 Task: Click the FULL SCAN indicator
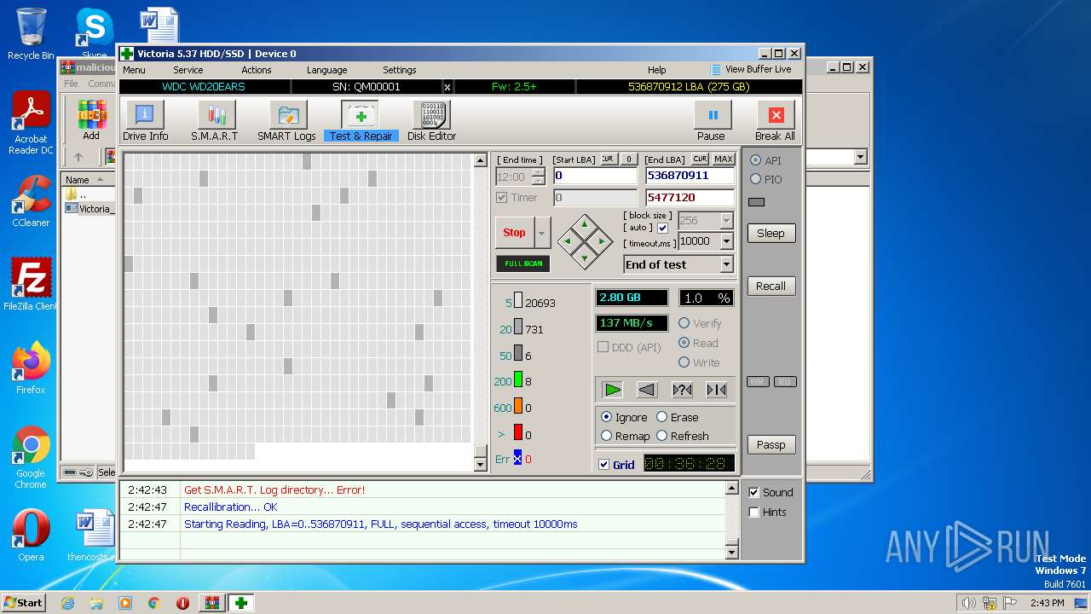pos(523,264)
